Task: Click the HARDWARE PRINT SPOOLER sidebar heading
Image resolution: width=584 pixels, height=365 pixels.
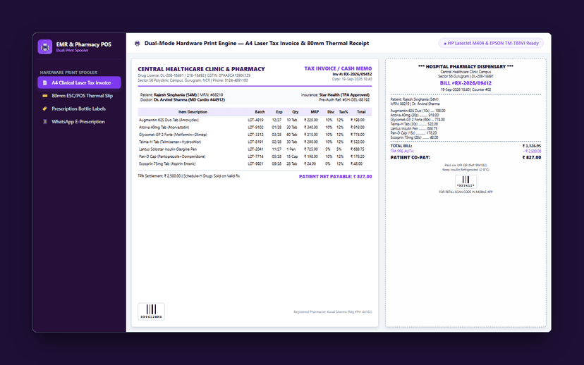Action: (68, 73)
